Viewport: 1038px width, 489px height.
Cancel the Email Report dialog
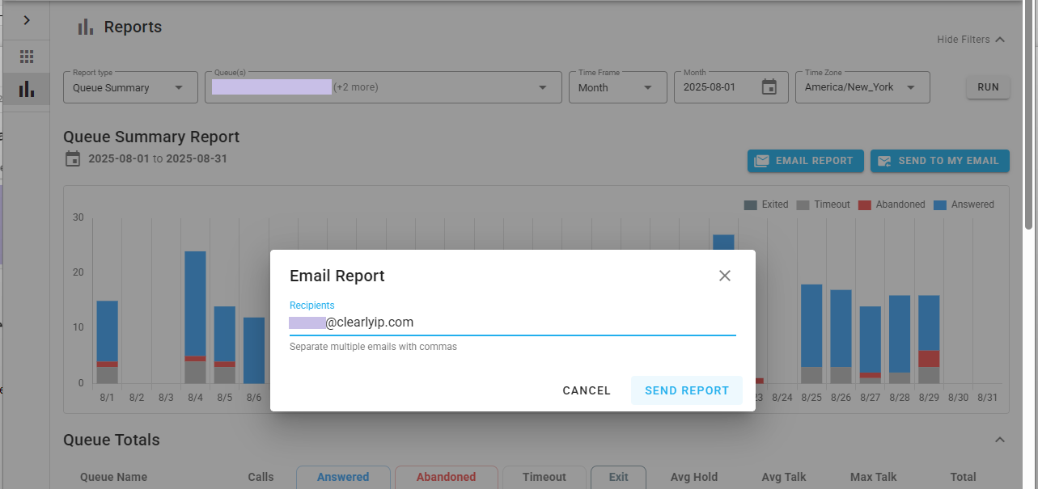click(587, 390)
